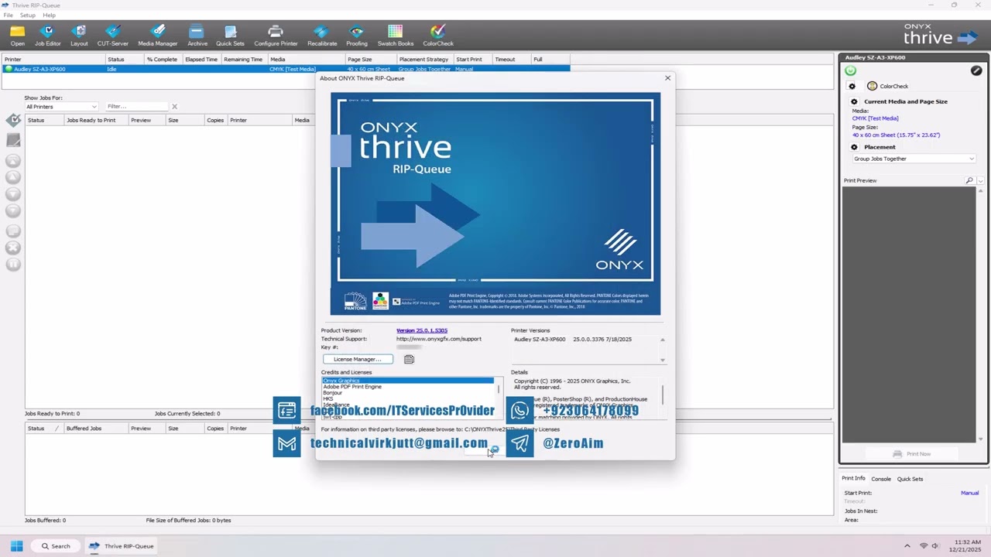This screenshot has width=991, height=557.
Task: Click the move job to top arrow icon
Action: 13,161
